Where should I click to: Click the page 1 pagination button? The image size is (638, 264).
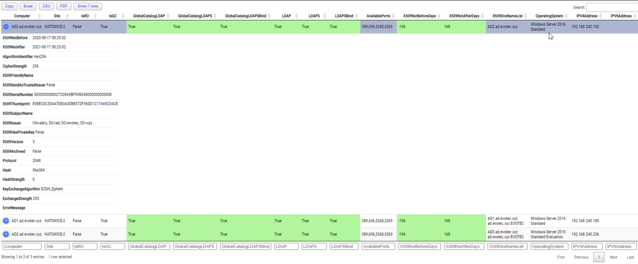tap(599, 257)
